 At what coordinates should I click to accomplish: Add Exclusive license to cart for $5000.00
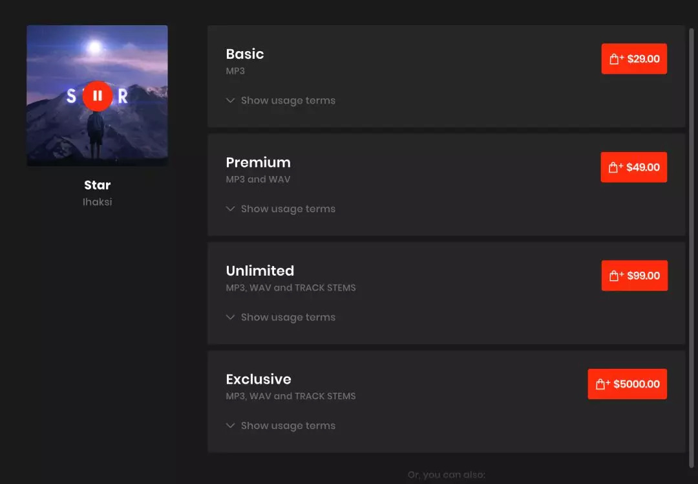tap(627, 384)
